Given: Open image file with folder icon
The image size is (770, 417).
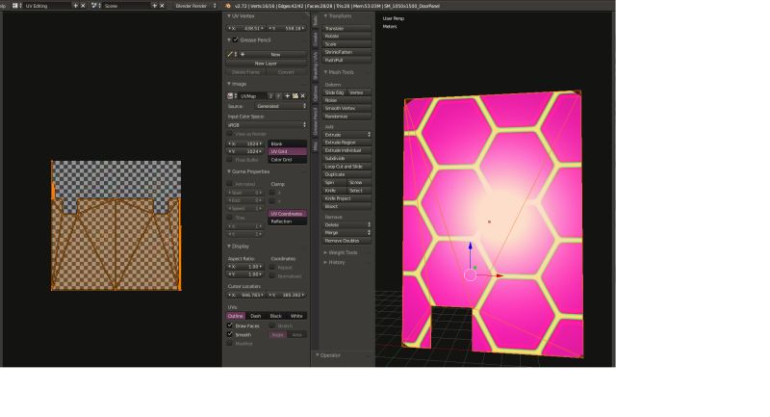Looking at the screenshot, I should (295, 96).
